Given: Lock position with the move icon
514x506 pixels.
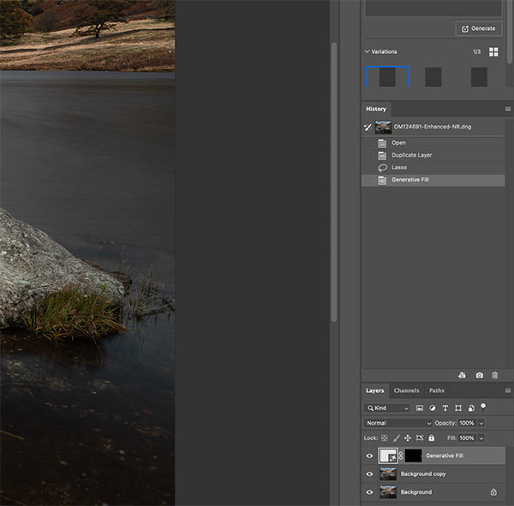Looking at the screenshot, I should click(407, 438).
